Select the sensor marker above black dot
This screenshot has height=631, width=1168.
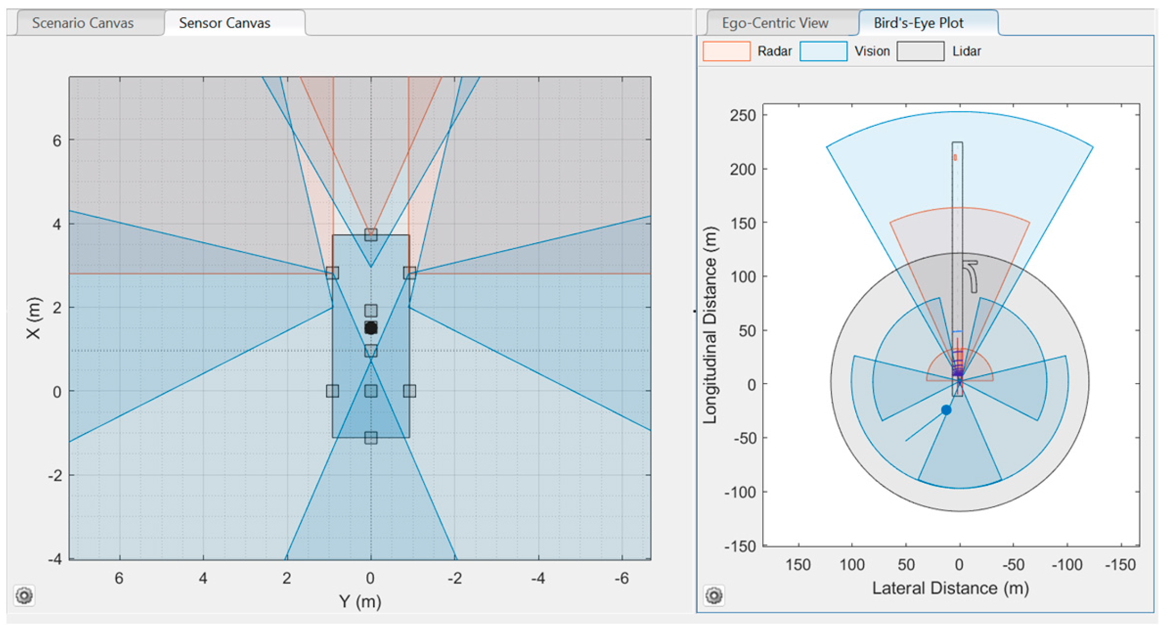(370, 310)
